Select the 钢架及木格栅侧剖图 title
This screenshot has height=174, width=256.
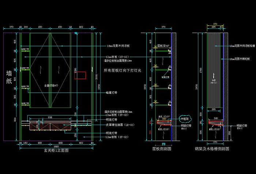tap(212, 149)
